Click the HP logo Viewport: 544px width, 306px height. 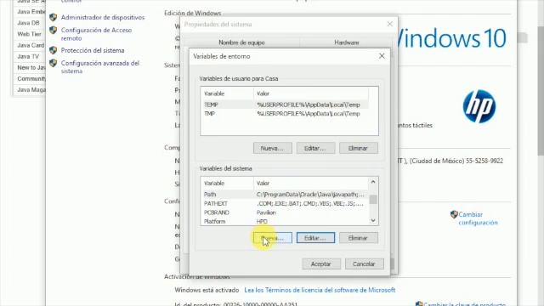(x=479, y=106)
